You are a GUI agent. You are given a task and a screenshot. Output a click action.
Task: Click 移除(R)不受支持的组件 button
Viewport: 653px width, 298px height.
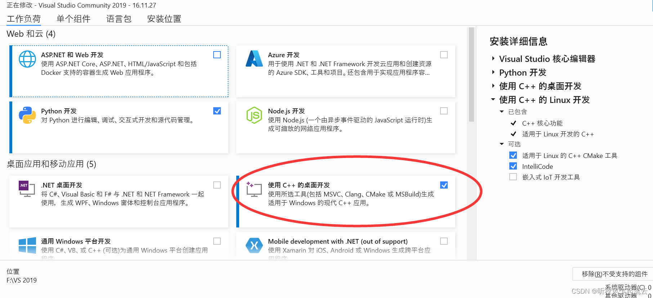click(x=613, y=274)
